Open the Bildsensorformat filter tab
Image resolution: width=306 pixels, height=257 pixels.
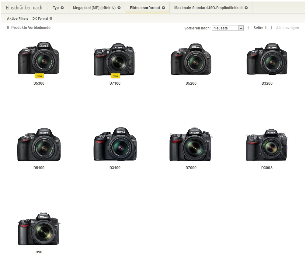click(147, 8)
